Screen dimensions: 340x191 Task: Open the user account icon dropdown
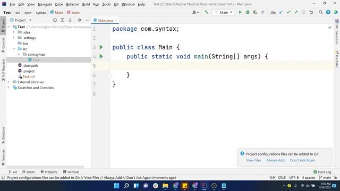[195, 12]
